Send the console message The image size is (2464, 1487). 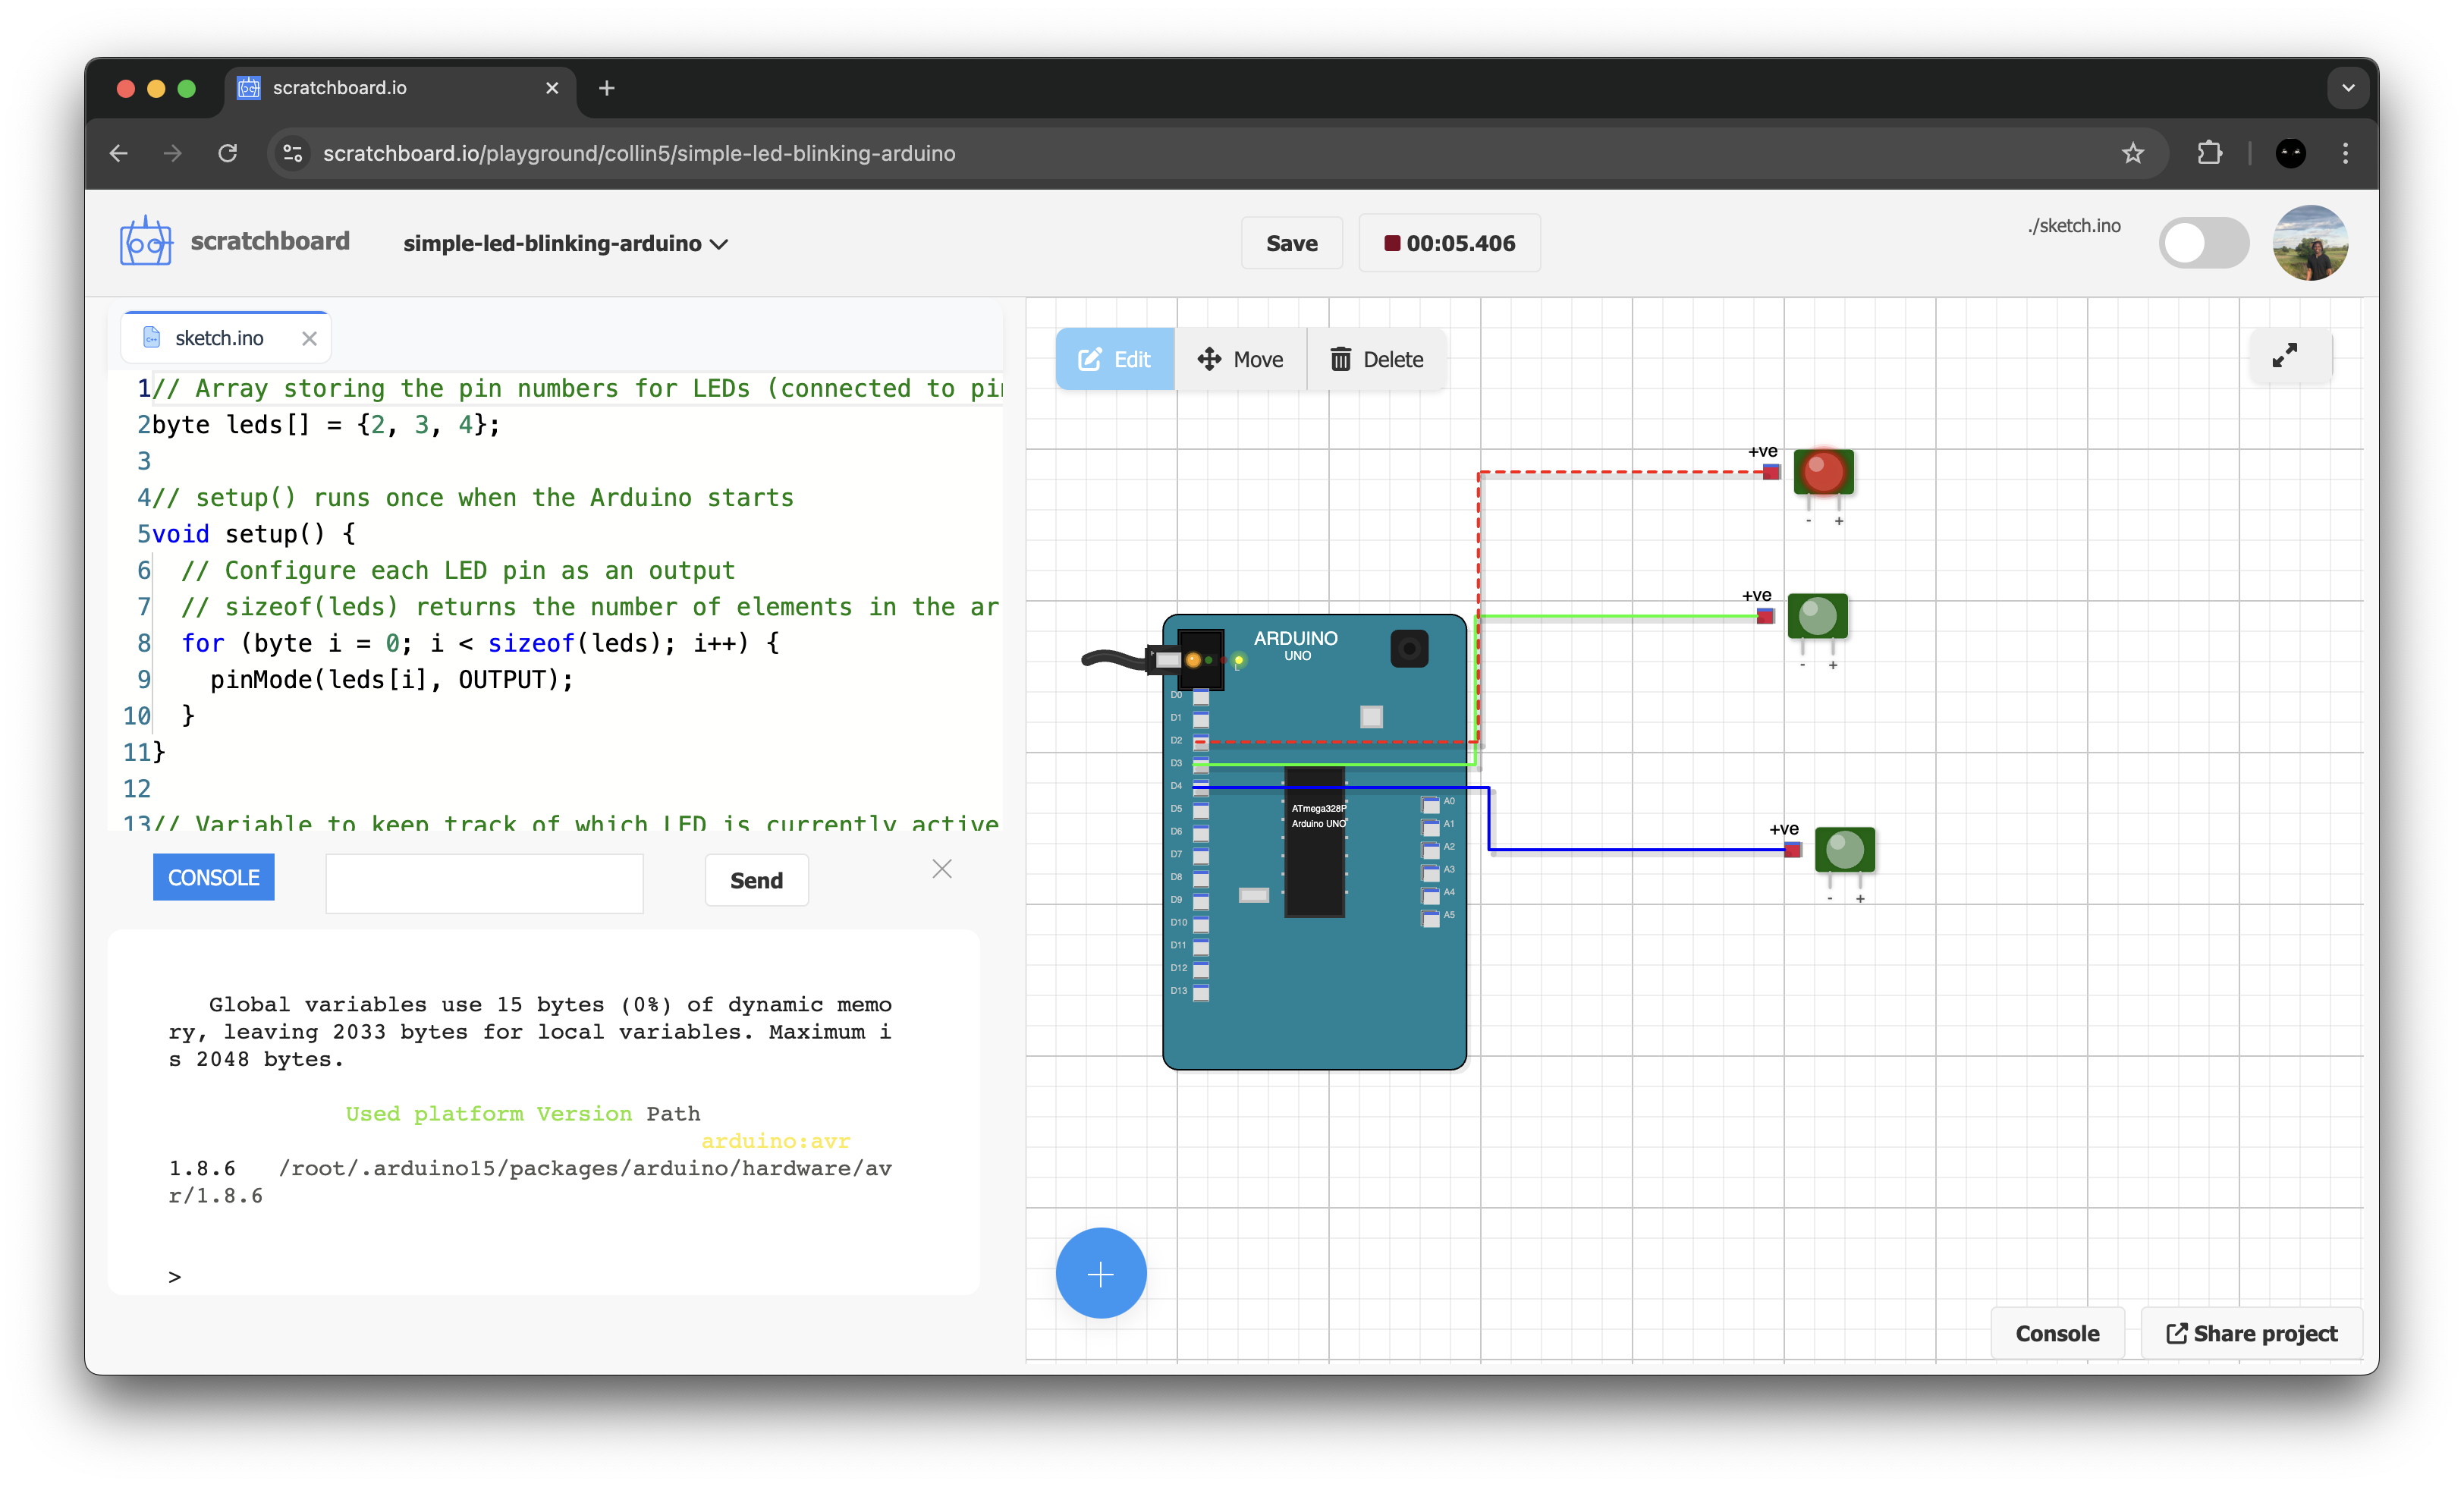coord(756,880)
